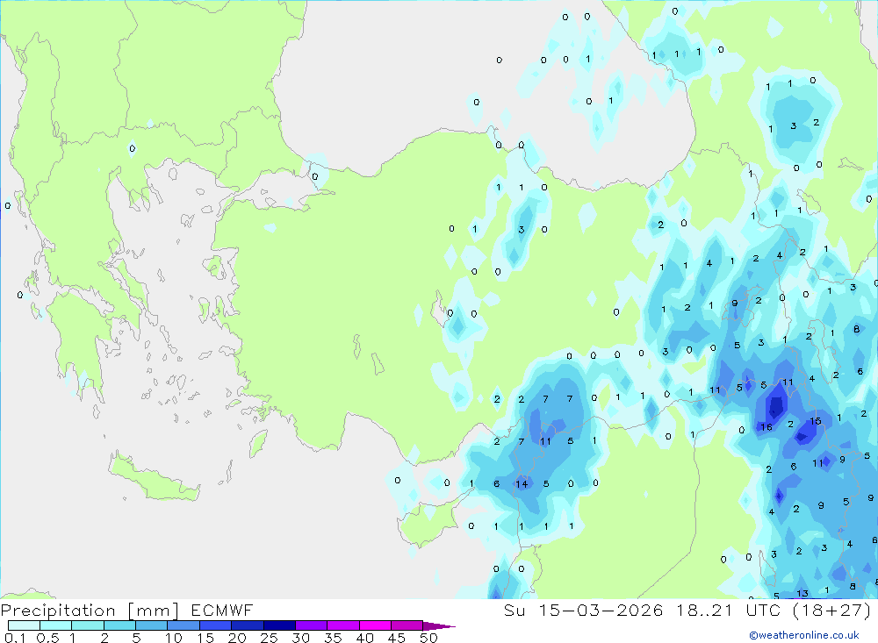
Task: Click the legend label '25'
Action: [269, 638]
